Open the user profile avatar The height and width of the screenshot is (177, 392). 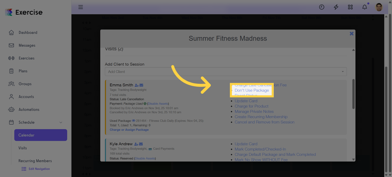pos(379,7)
